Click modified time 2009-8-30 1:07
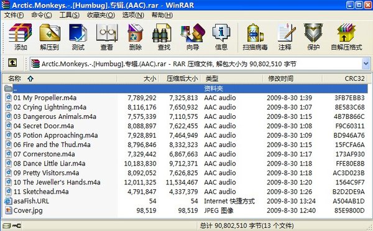Screen dimensions: 373x231 point(289,107)
